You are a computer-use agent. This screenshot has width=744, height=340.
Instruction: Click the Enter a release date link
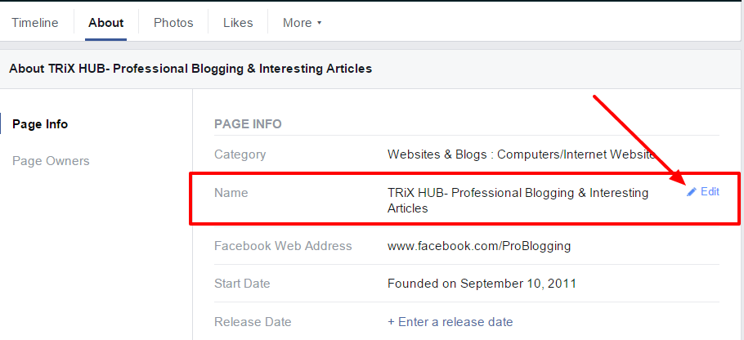click(450, 322)
